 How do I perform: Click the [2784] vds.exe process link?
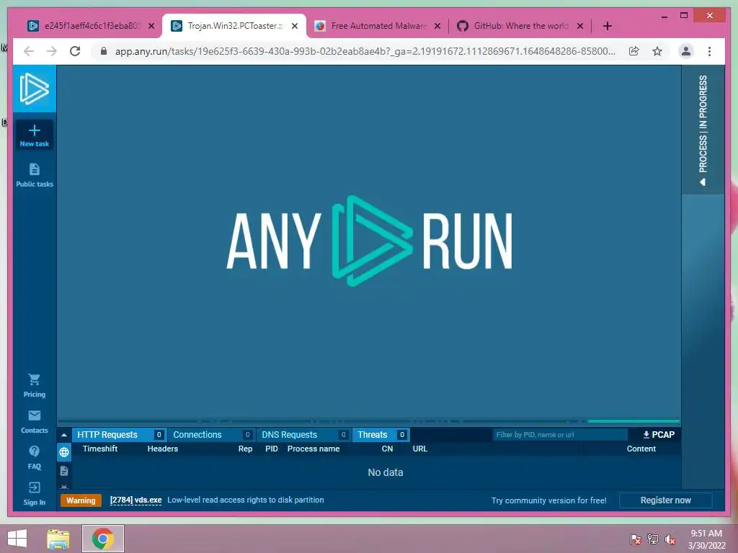coord(135,500)
